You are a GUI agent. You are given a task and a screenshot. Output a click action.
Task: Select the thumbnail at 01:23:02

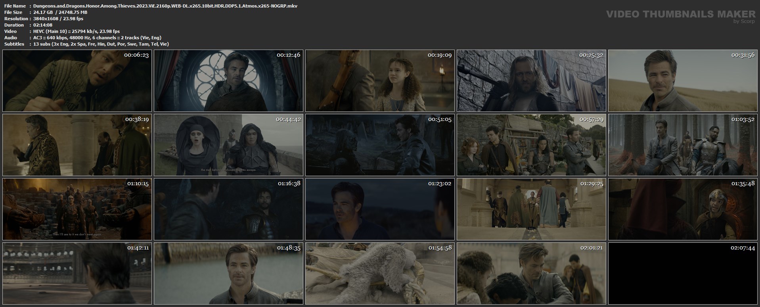click(x=380, y=209)
